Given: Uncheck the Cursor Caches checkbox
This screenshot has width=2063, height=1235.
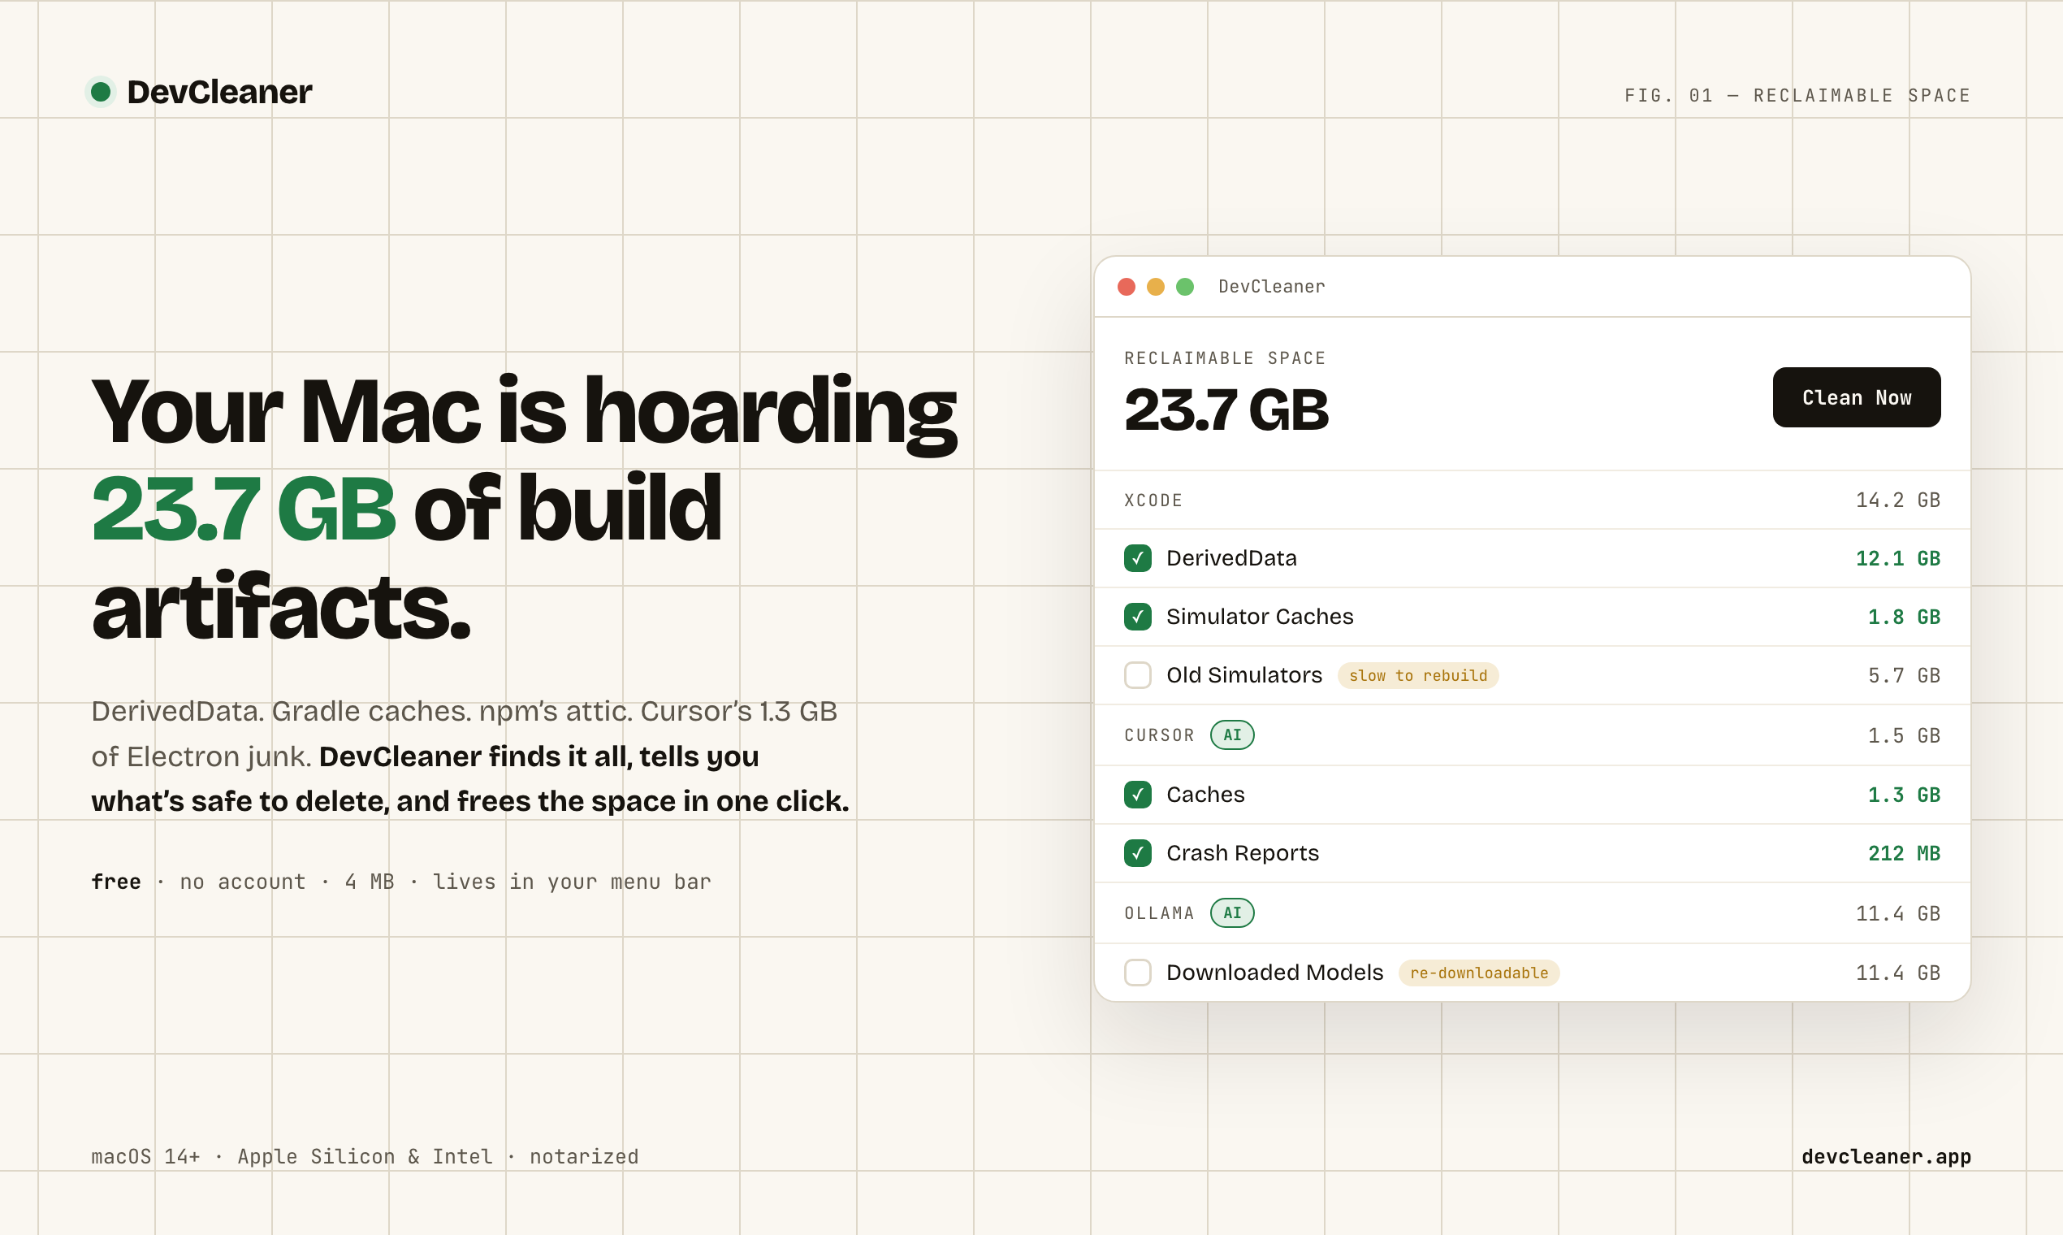Looking at the screenshot, I should 1137,795.
